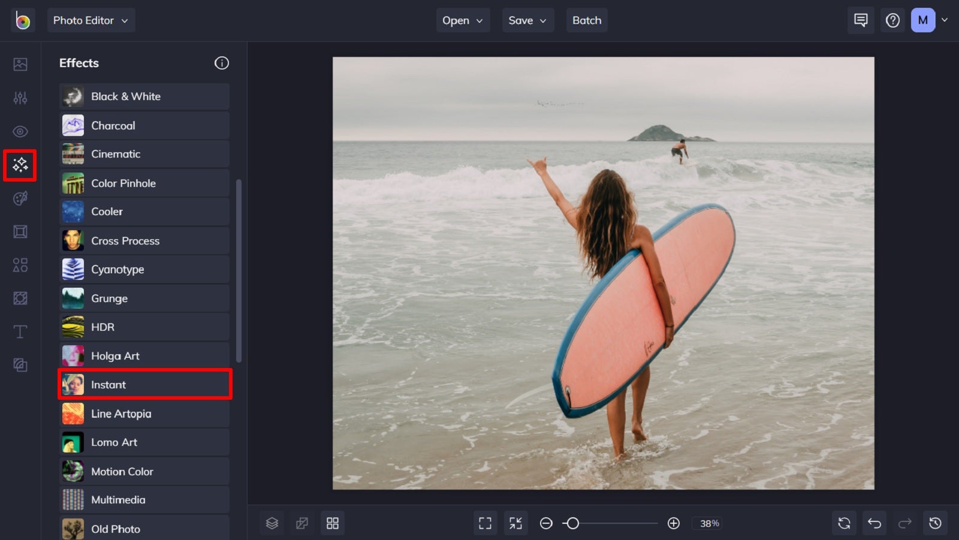Viewport: 959px width, 540px height.
Task: Switch to Batch processing mode
Action: tap(587, 20)
